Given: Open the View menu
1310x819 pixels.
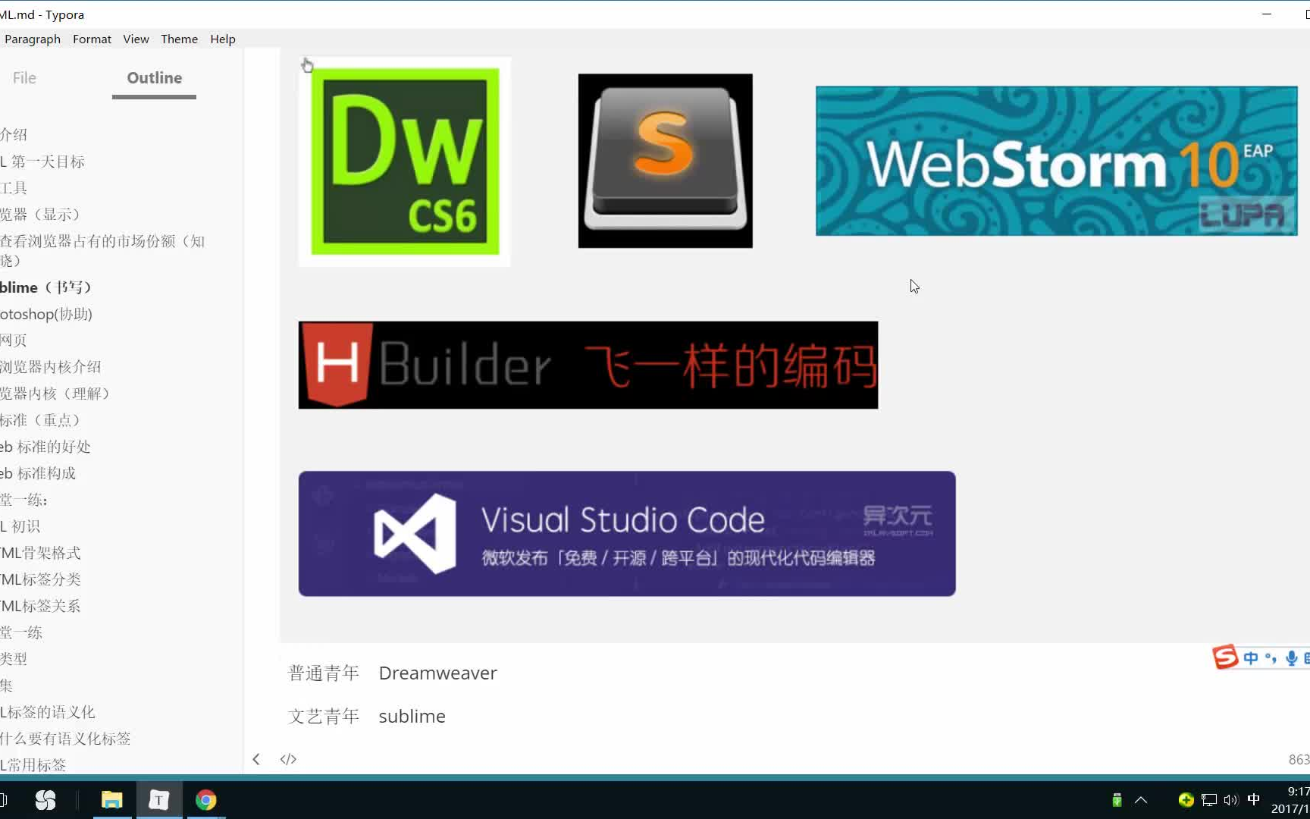Looking at the screenshot, I should point(136,39).
